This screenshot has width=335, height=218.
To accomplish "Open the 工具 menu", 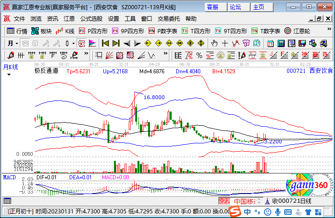I will (130, 19).
